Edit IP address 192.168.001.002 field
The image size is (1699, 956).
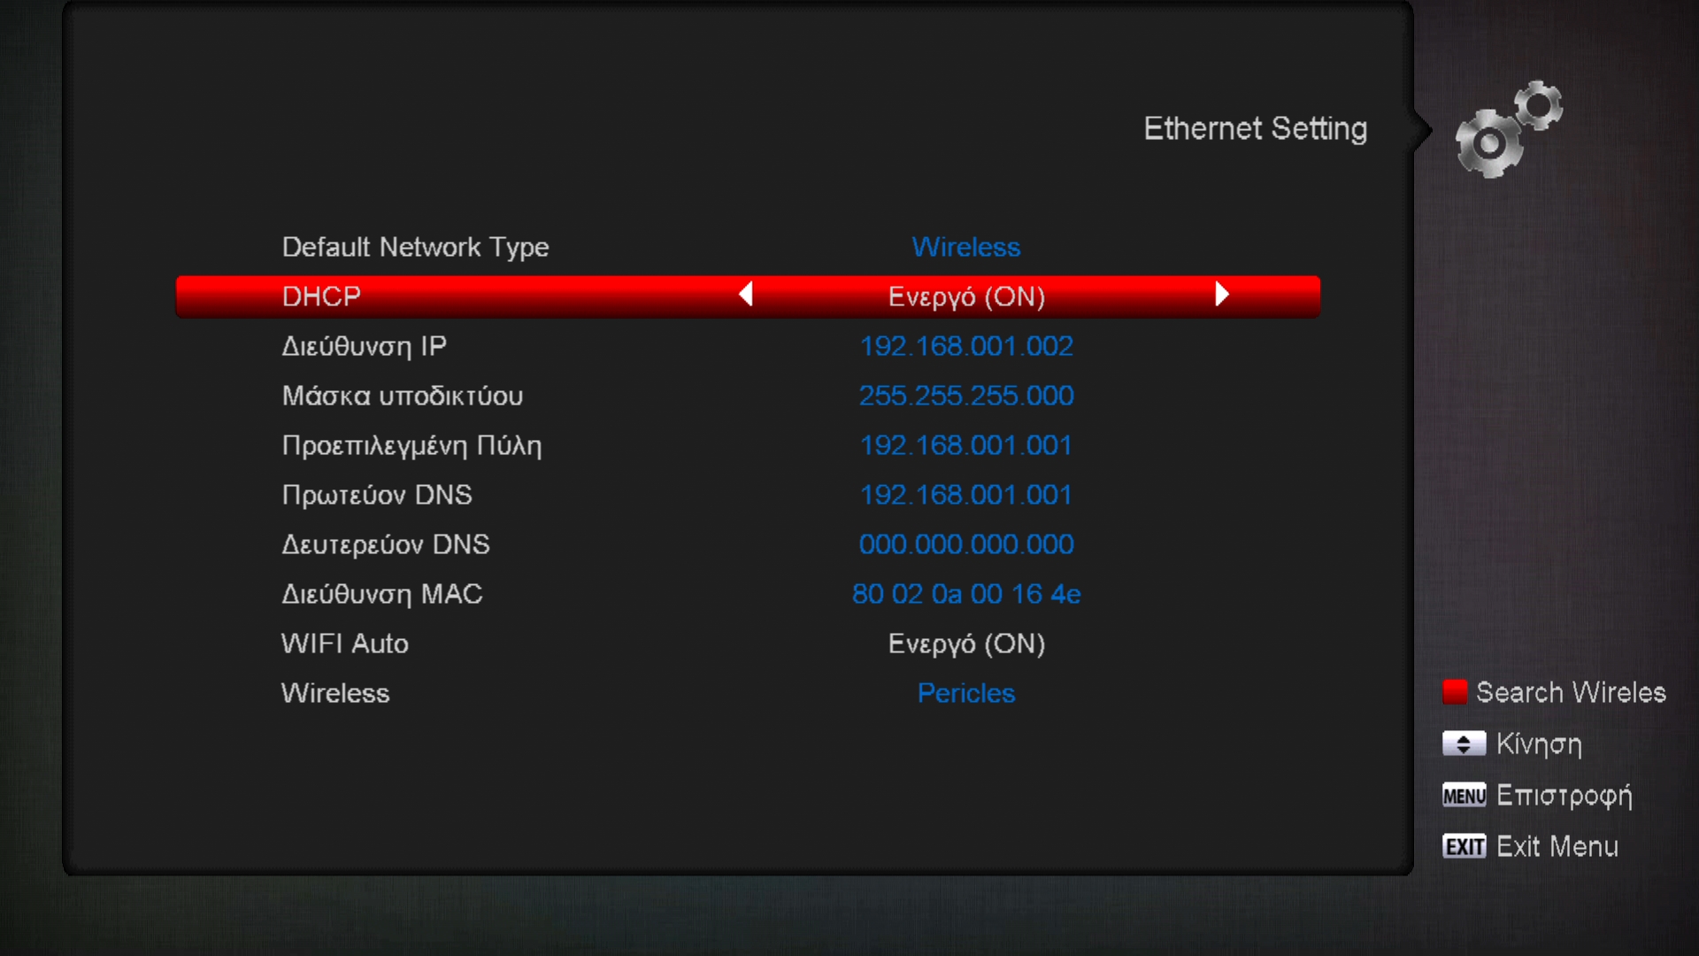(x=966, y=346)
